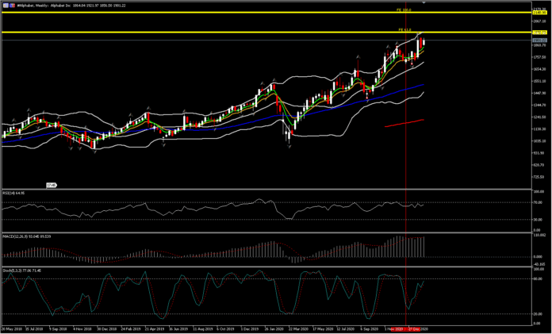The width and height of the screenshot is (552, 334).
Task: Click the '20 May 2018' date on the time axis
Action: coord(13,328)
